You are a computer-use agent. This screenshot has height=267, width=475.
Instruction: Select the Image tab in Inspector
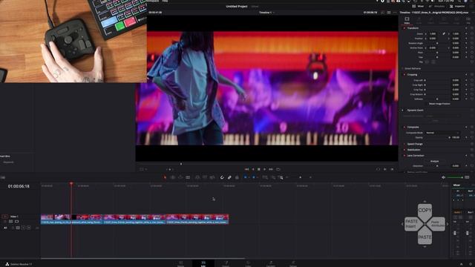pyautogui.click(x=456, y=20)
